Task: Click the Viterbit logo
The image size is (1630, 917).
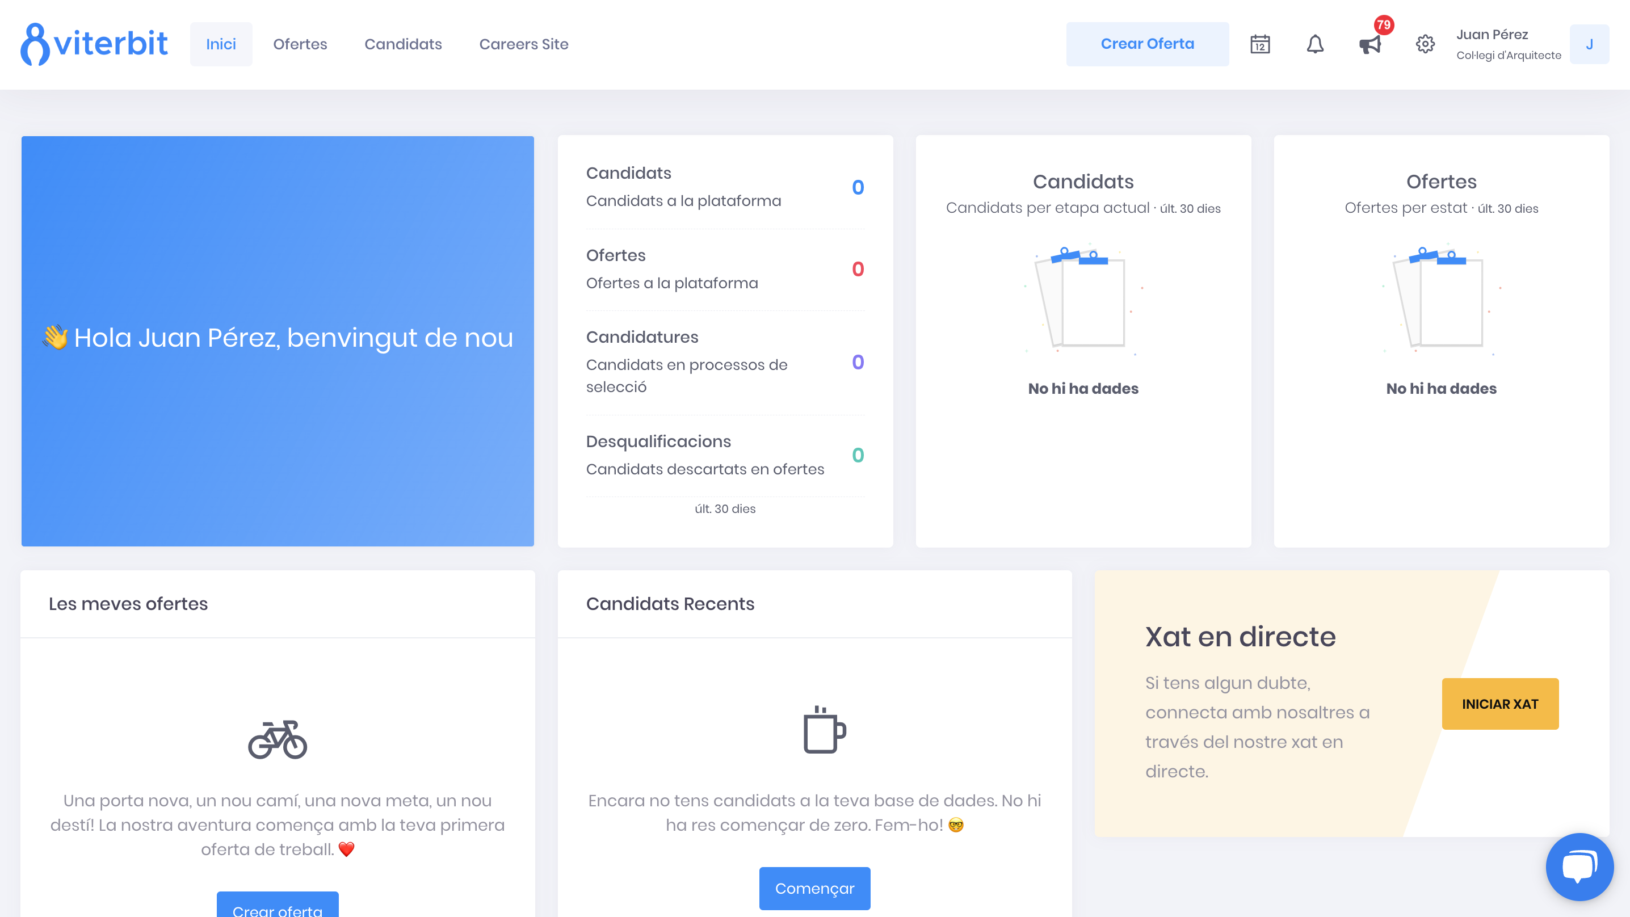Action: coord(94,44)
